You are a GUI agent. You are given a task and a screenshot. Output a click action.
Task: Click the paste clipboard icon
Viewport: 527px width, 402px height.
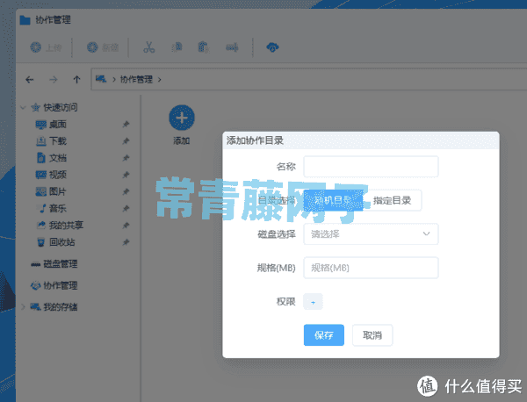point(204,47)
